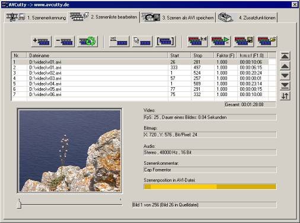300x223 pixels.
Task: Click the open scene list folder icon
Action: (x=267, y=42)
